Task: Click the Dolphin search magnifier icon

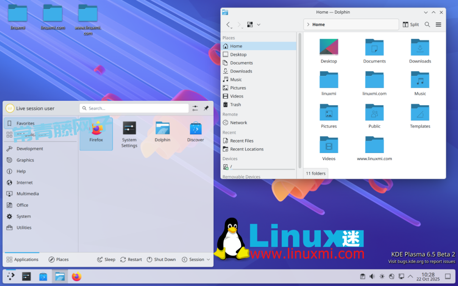Action: (x=427, y=25)
